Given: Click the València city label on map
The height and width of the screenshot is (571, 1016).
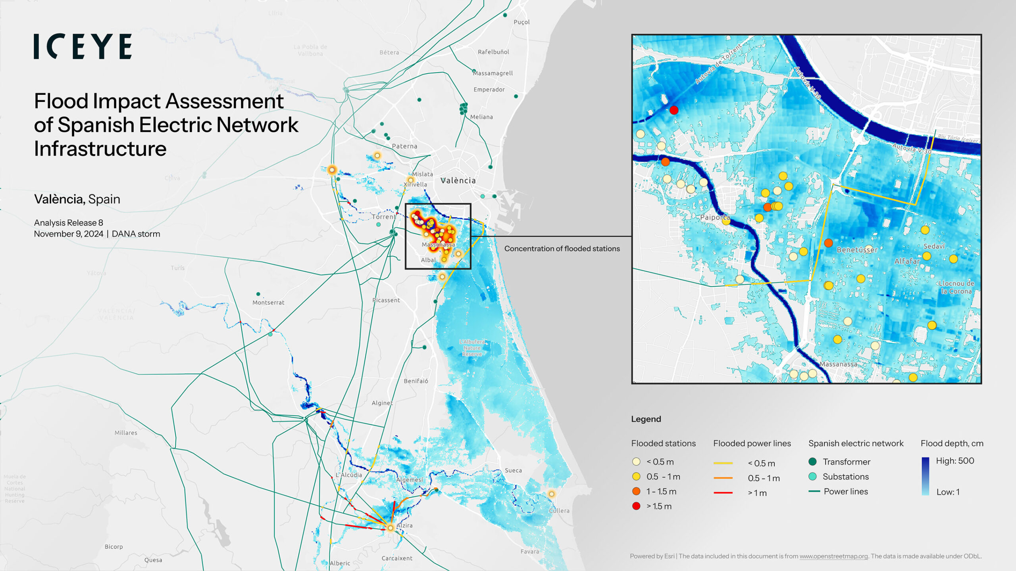Looking at the screenshot, I should point(458,180).
